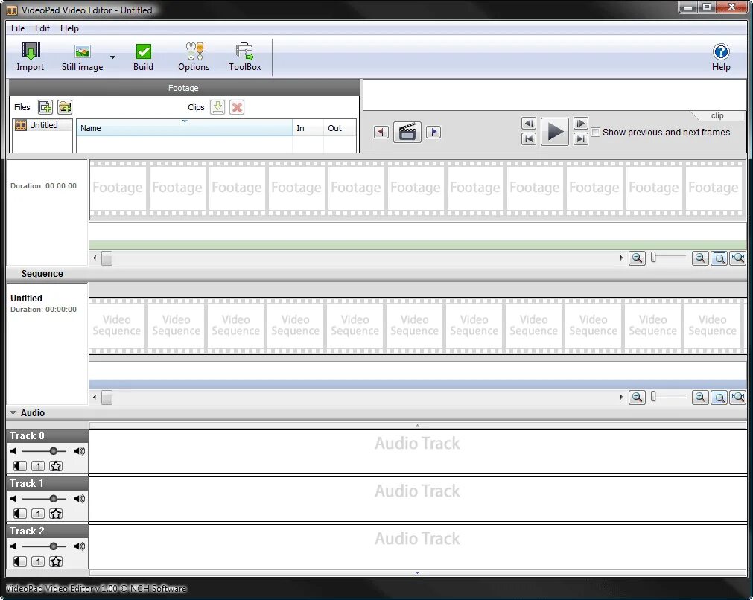Click Track 2 star effects icon
The width and height of the screenshot is (753, 600).
[x=56, y=561]
